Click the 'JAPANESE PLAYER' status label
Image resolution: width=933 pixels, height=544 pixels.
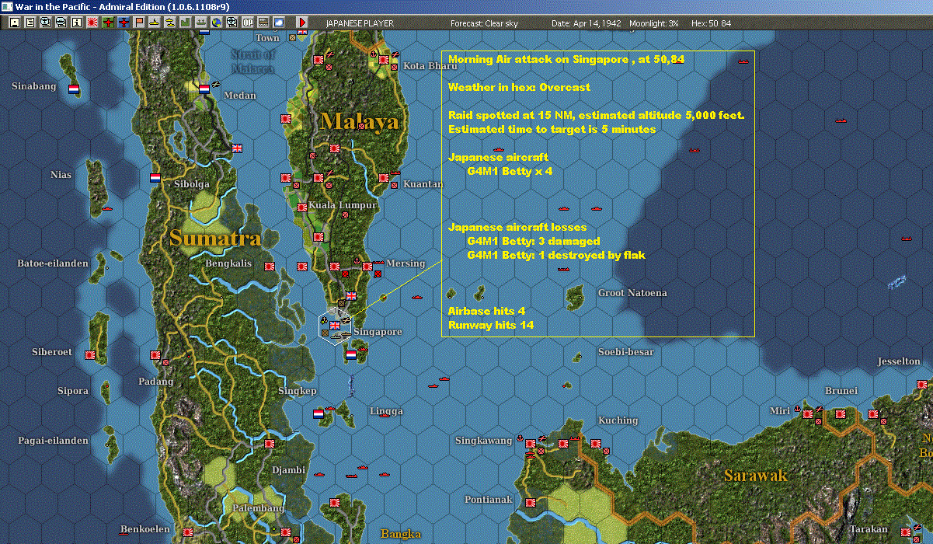pyautogui.click(x=360, y=23)
